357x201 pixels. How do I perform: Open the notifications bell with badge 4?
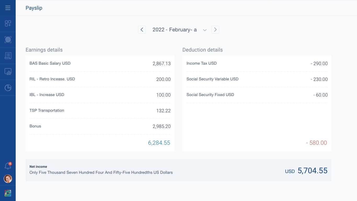pyautogui.click(x=8, y=166)
